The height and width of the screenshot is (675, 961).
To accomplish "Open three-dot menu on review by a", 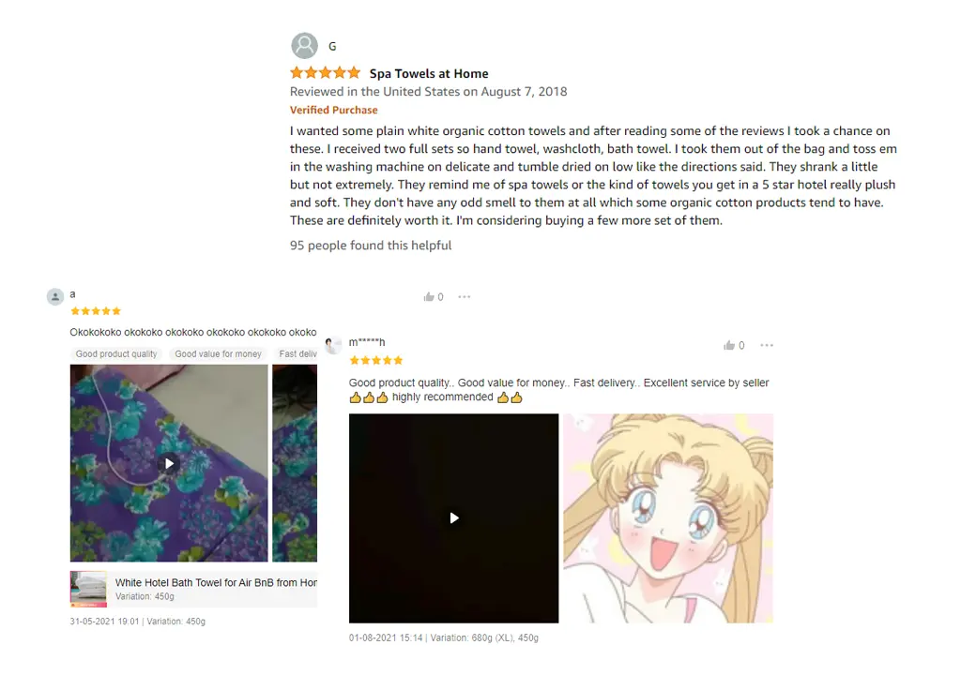I will click(x=464, y=297).
